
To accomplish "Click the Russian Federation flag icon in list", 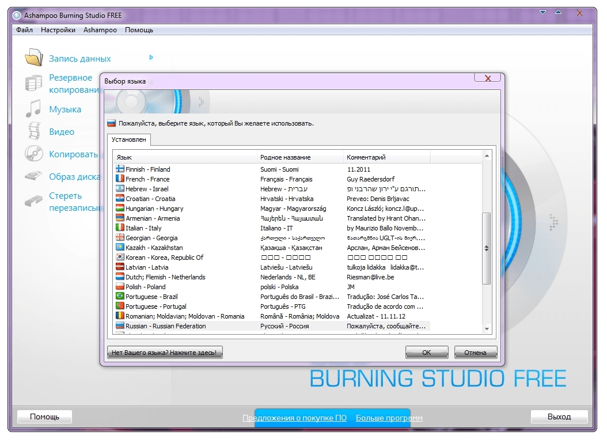I will point(120,325).
